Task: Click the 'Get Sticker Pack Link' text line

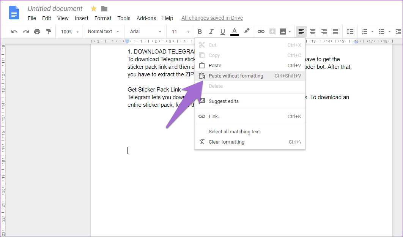Action: tap(154, 90)
